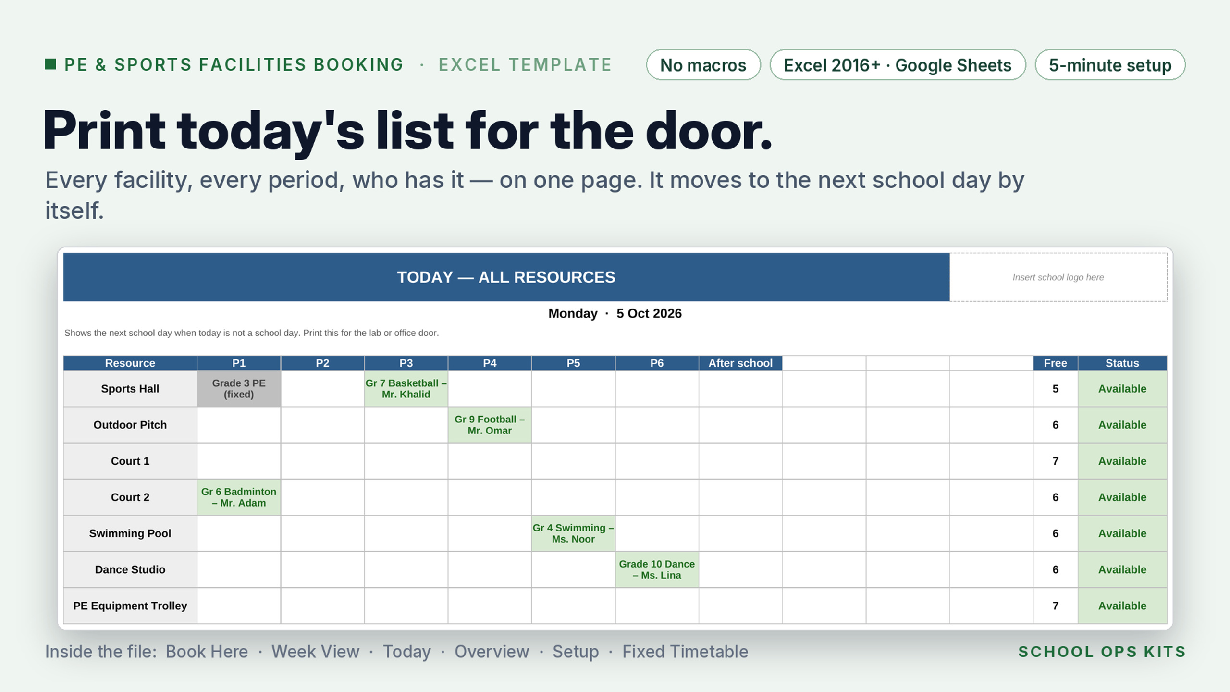Click the 'Setup' sheet name in footer
1230x692 pixels.
click(x=576, y=652)
